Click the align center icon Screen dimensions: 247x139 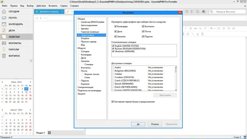click(x=224, y=28)
